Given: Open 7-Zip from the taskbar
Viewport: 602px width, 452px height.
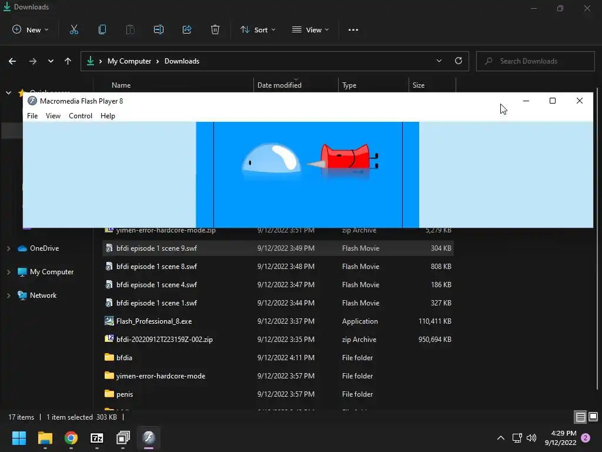Looking at the screenshot, I should point(97,438).
